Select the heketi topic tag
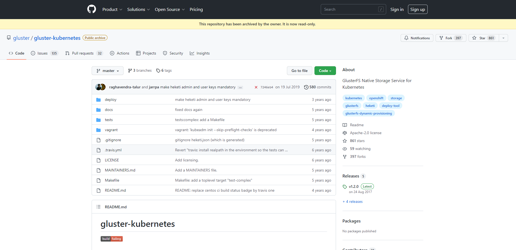 tap(370, 106)
